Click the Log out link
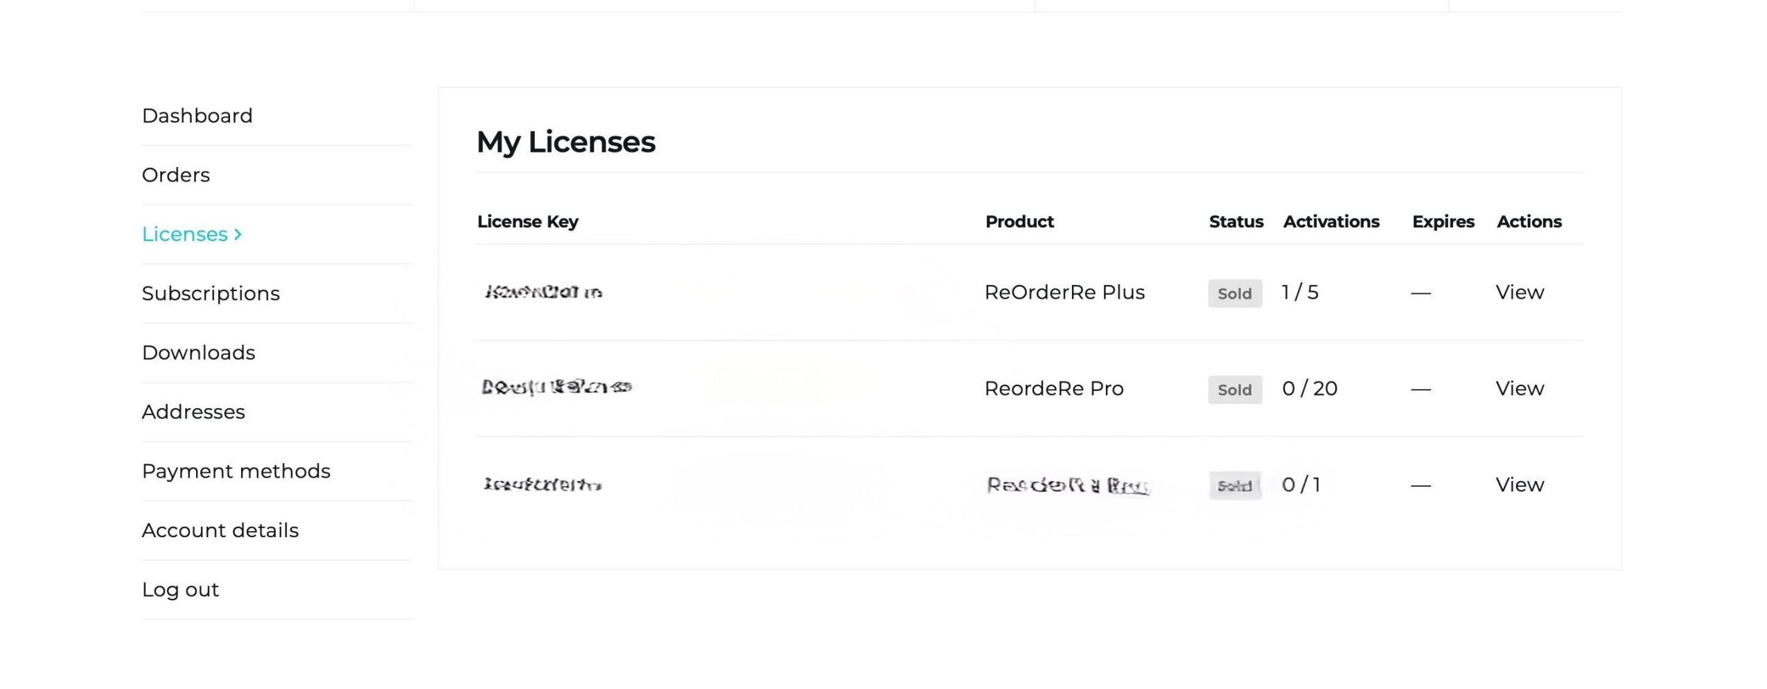This screenshot has width=1767, height=689. 180,590
